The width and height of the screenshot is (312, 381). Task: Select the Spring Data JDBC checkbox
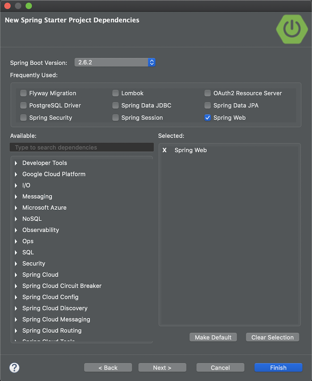click(x=115, y=105)
